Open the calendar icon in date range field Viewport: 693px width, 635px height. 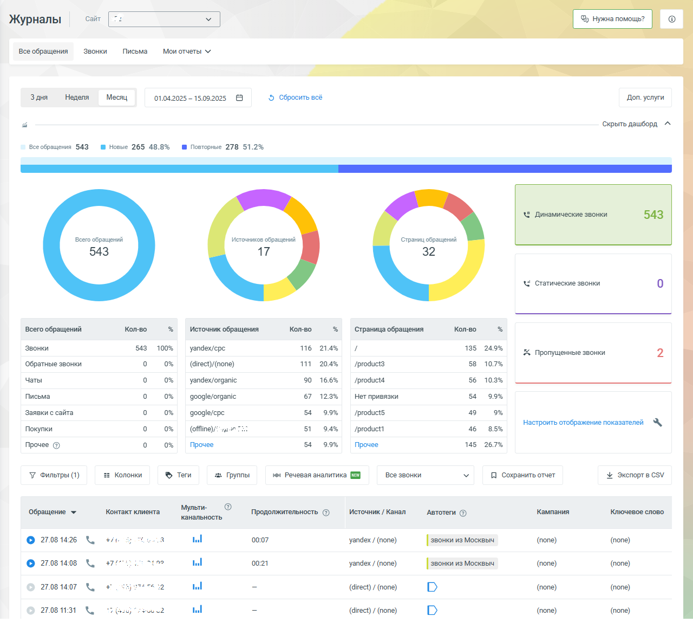[239, 98]
